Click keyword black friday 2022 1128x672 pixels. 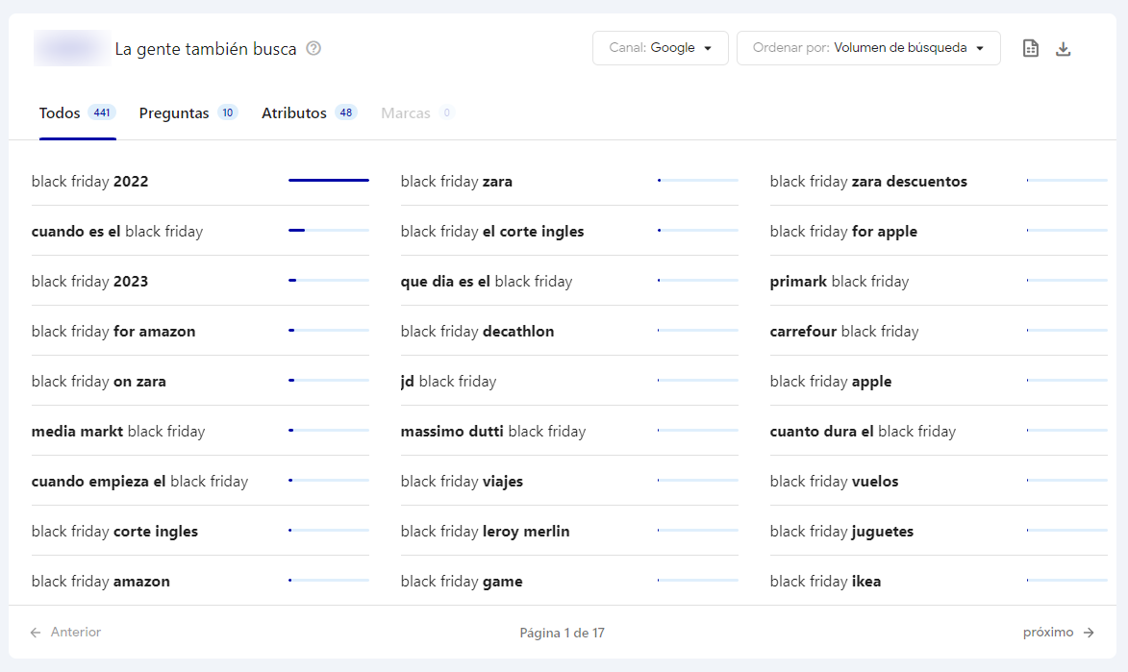coord(90,182)
